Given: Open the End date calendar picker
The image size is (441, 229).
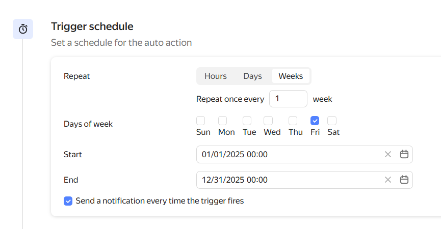Looking at the screenshot, I should [404, 180].
